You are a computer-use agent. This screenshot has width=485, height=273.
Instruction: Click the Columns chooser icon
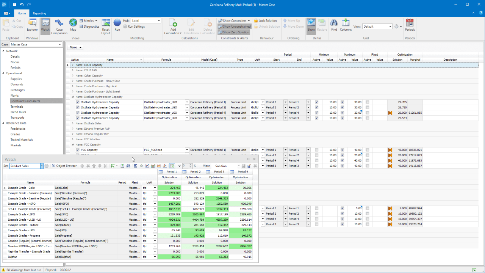tap(346, 24)
